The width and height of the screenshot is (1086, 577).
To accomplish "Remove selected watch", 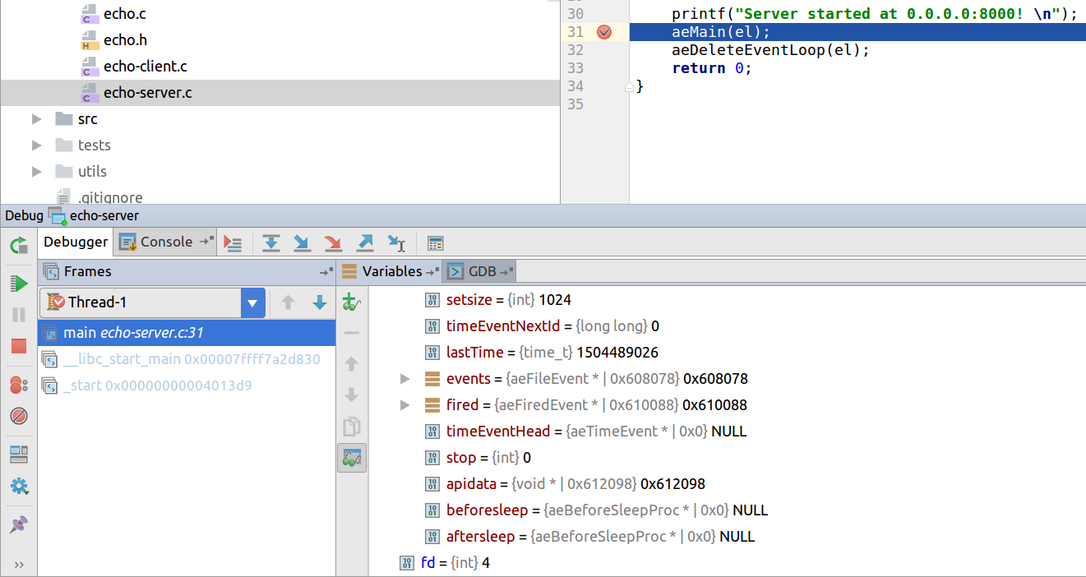I will coord(352,333).
